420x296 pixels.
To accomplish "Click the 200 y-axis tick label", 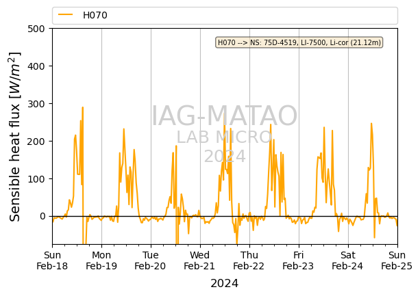I will 36,142.
